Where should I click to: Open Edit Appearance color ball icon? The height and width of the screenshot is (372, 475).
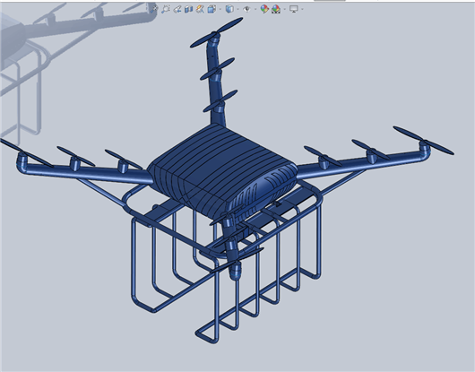point(264,9)
